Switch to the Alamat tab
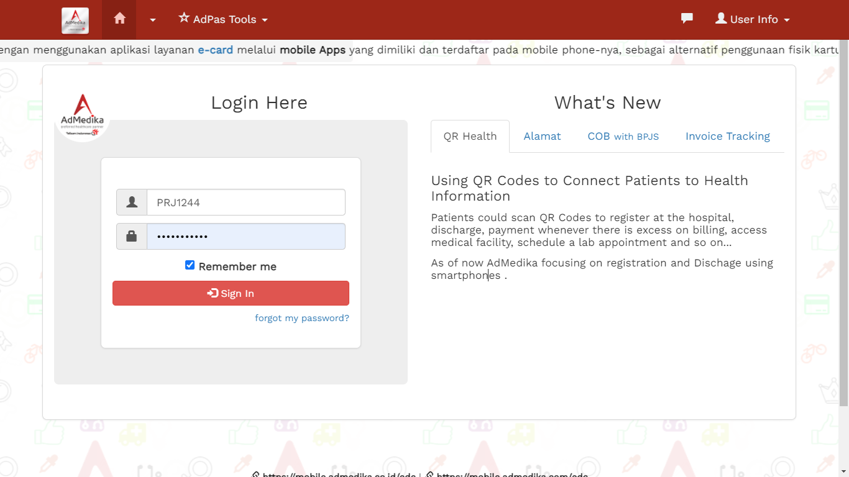This screenshot has width=849, height=477. click(x=542, y=136)
